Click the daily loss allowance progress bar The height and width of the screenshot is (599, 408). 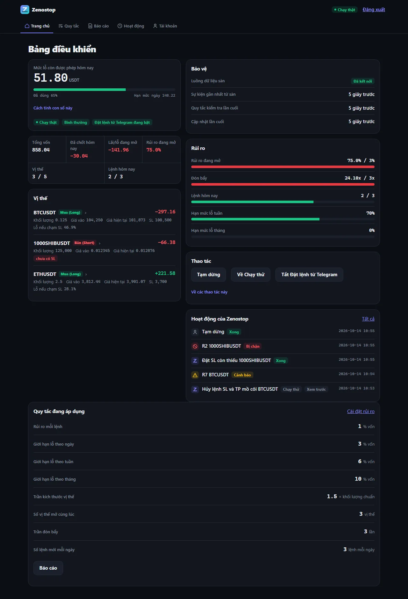pyautogui.click(x=104, y=90)
